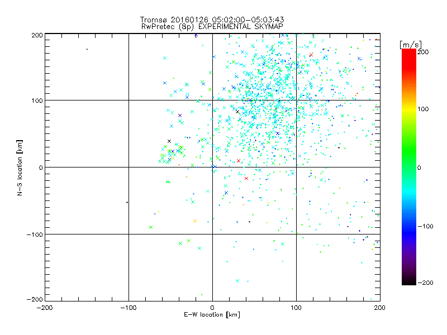This screenshot has height=335, width=447.
Task: Click the 0 tick label on the colorbar
Action: click(419, 167)
